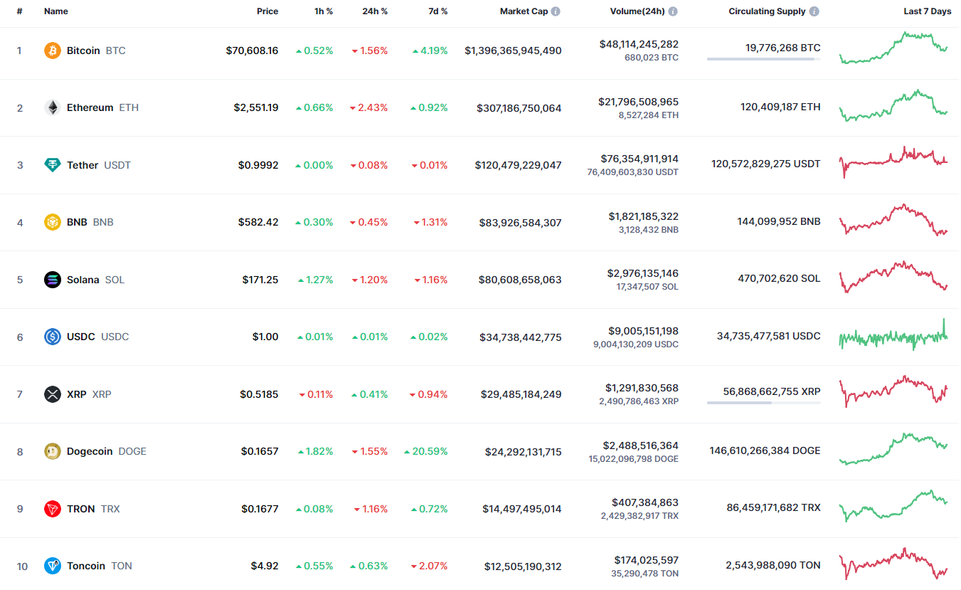Click the Volume(24h) info icon
961x590 pixels.
673,11
